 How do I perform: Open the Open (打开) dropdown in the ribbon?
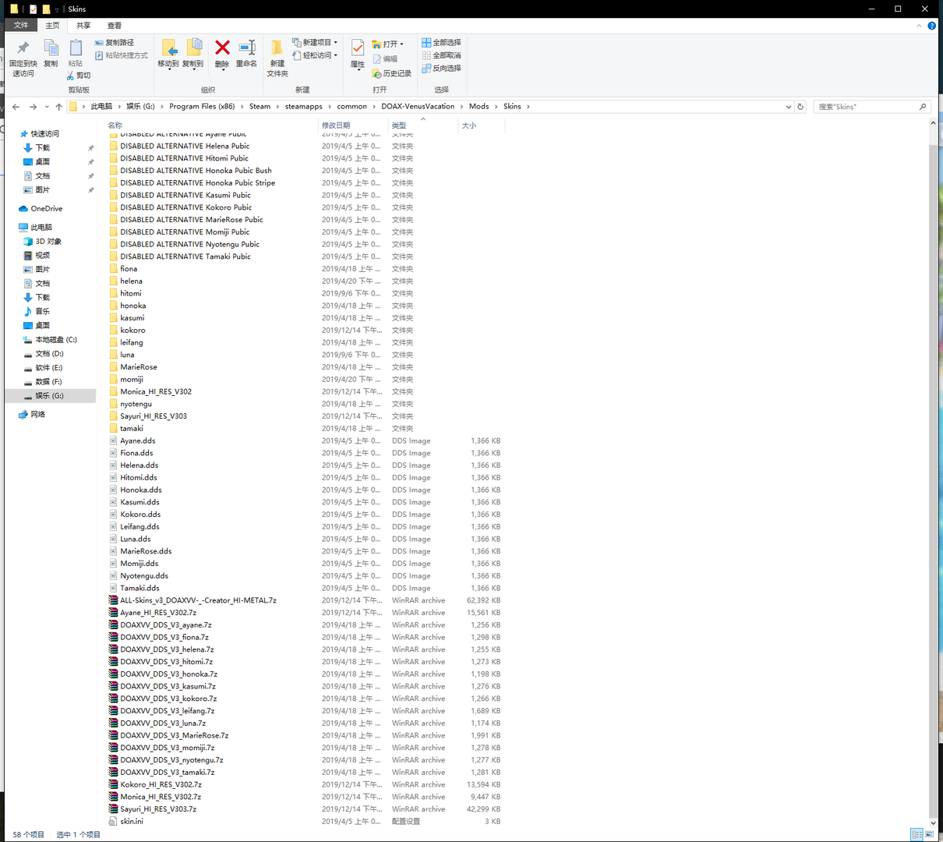click(x=388, y=44)
